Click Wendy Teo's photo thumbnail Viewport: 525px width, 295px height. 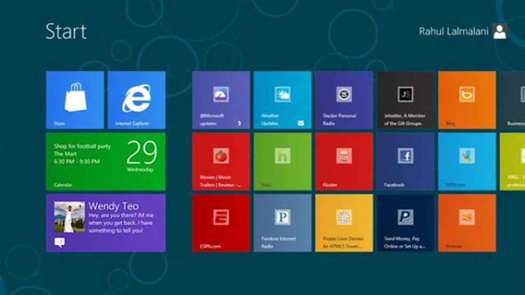(70, 217)
